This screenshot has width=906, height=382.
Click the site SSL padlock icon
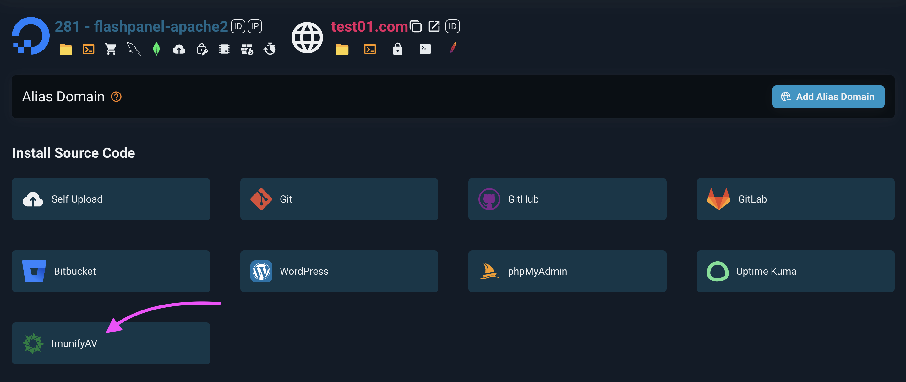pyautogui.click(x=397, y=49)
